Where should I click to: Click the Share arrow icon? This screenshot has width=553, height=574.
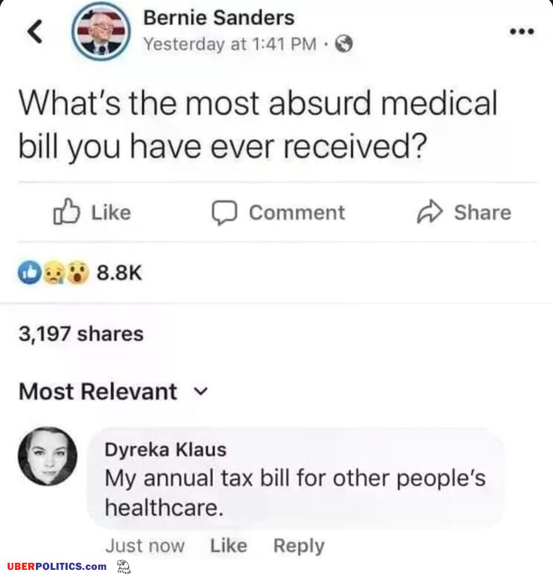click(x=429, y=213)
